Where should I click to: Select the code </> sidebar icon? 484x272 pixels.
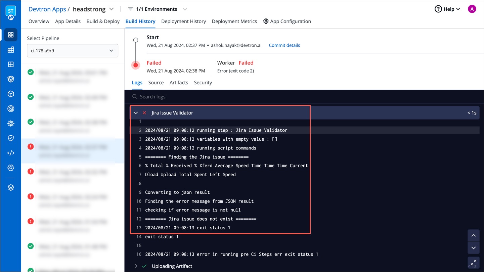coord(10,153)
